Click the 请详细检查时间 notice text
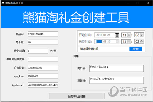Screen dimensions: 153x102 [x=89, y=49]
